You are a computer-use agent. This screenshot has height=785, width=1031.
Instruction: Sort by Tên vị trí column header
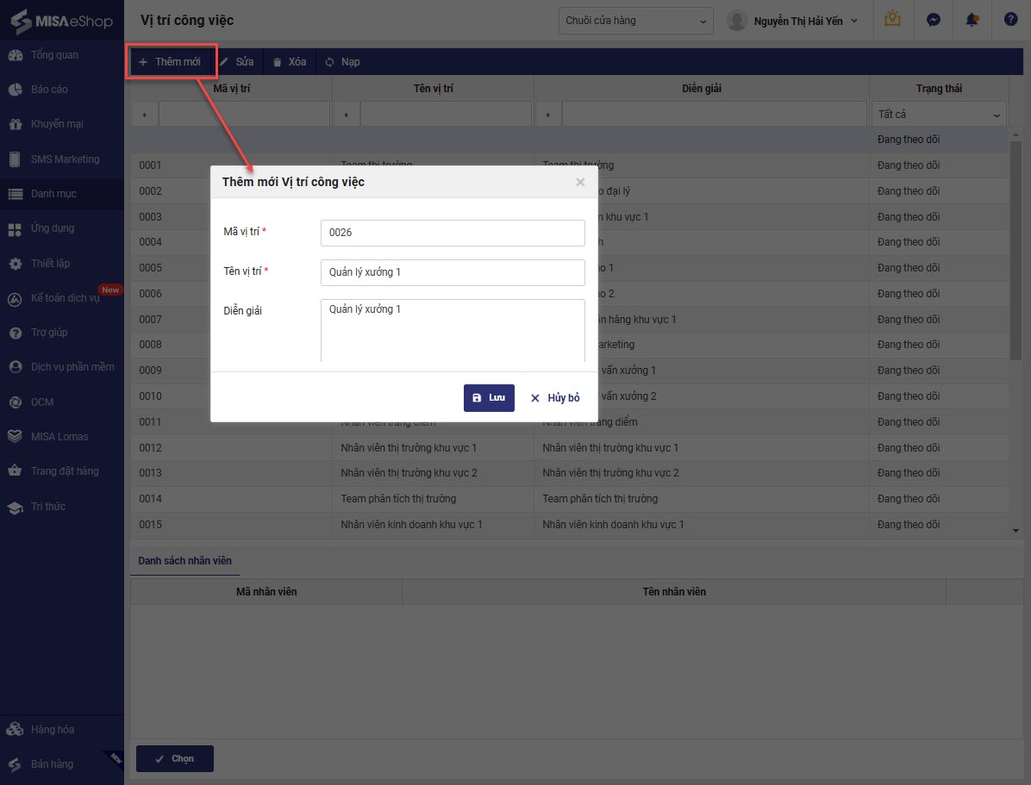click(x=434, y=88)
